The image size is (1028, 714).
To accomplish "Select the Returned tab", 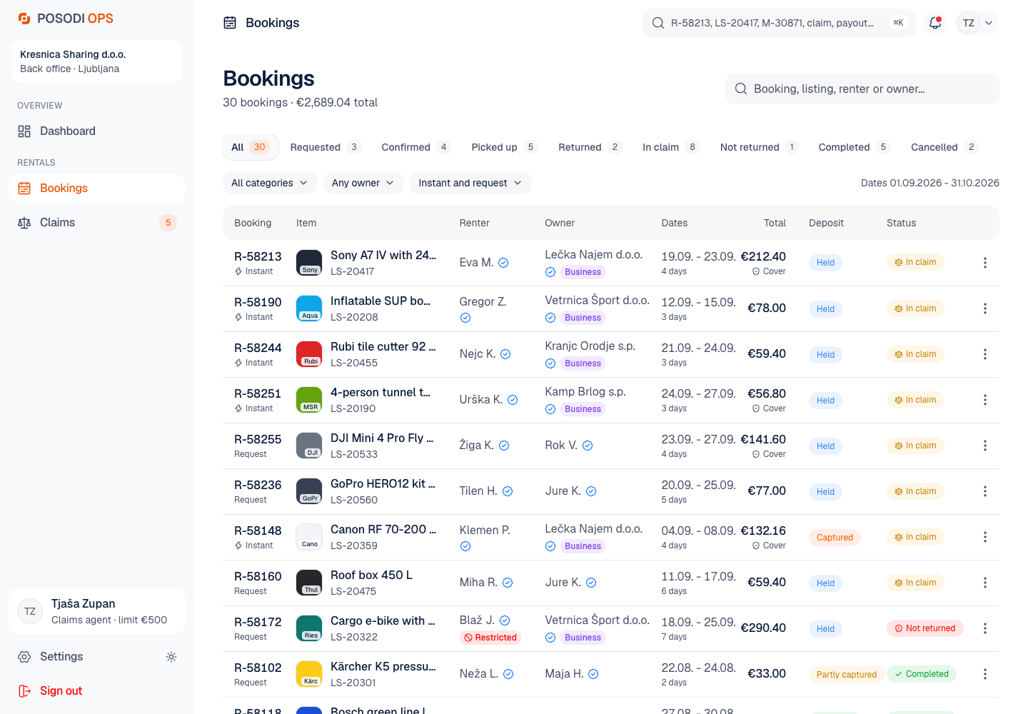I will 590,147.
